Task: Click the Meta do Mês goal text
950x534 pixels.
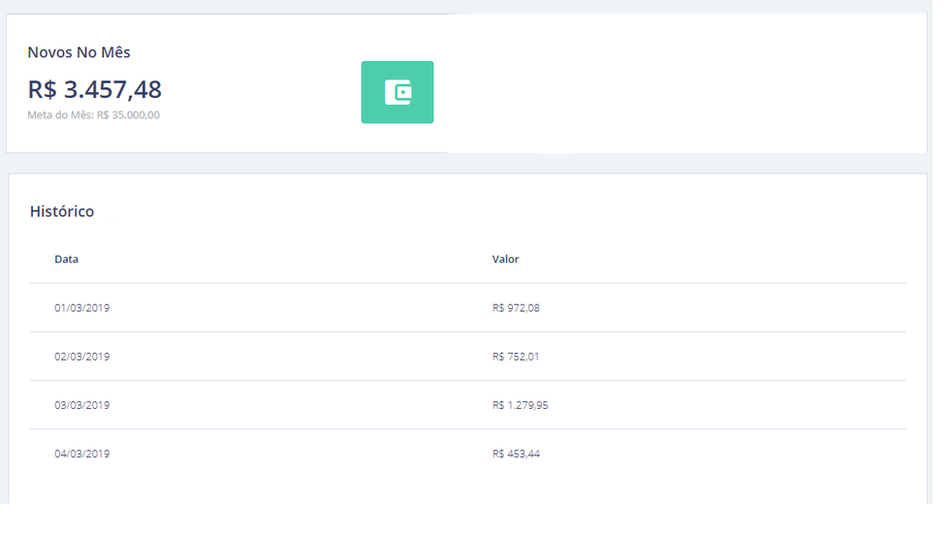Action: click(x=93, y=115)
